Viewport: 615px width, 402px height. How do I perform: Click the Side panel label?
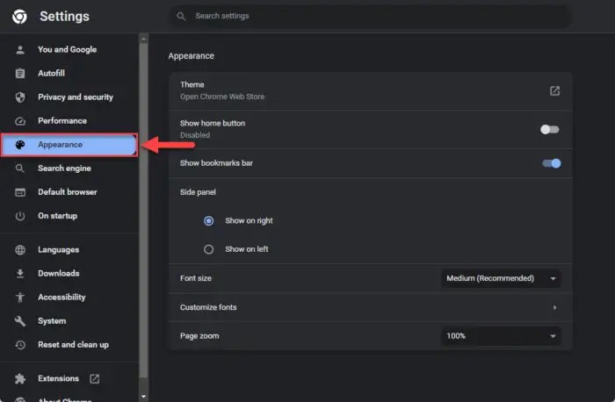[x=198, y=192]
